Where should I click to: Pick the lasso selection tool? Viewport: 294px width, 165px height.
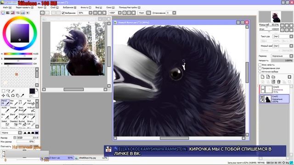[8, 91]
